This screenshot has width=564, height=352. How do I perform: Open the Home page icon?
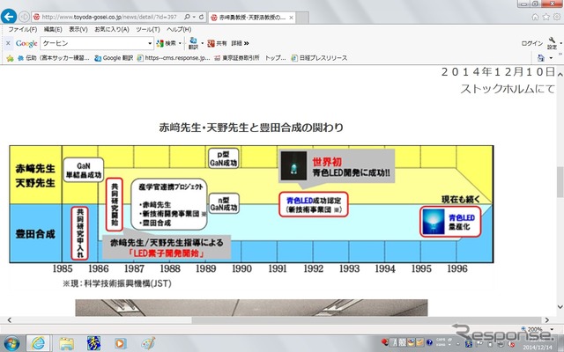tap(535, 17)
